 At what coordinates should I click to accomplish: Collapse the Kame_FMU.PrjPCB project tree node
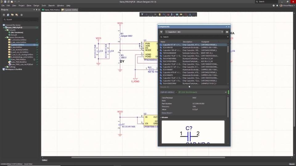3,27
